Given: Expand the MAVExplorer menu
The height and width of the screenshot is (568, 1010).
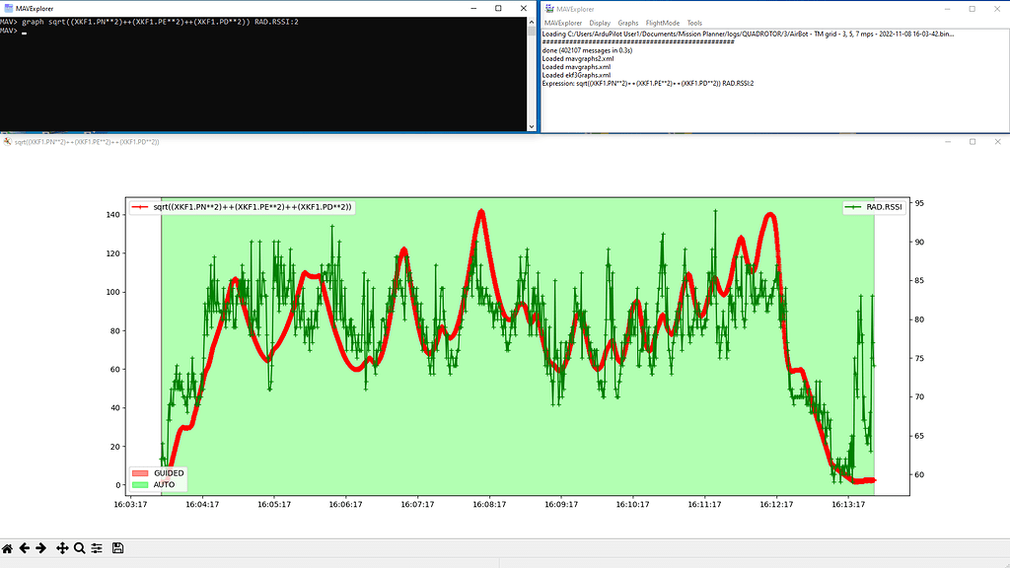Looking at the screenshot, I should point(564,22).
